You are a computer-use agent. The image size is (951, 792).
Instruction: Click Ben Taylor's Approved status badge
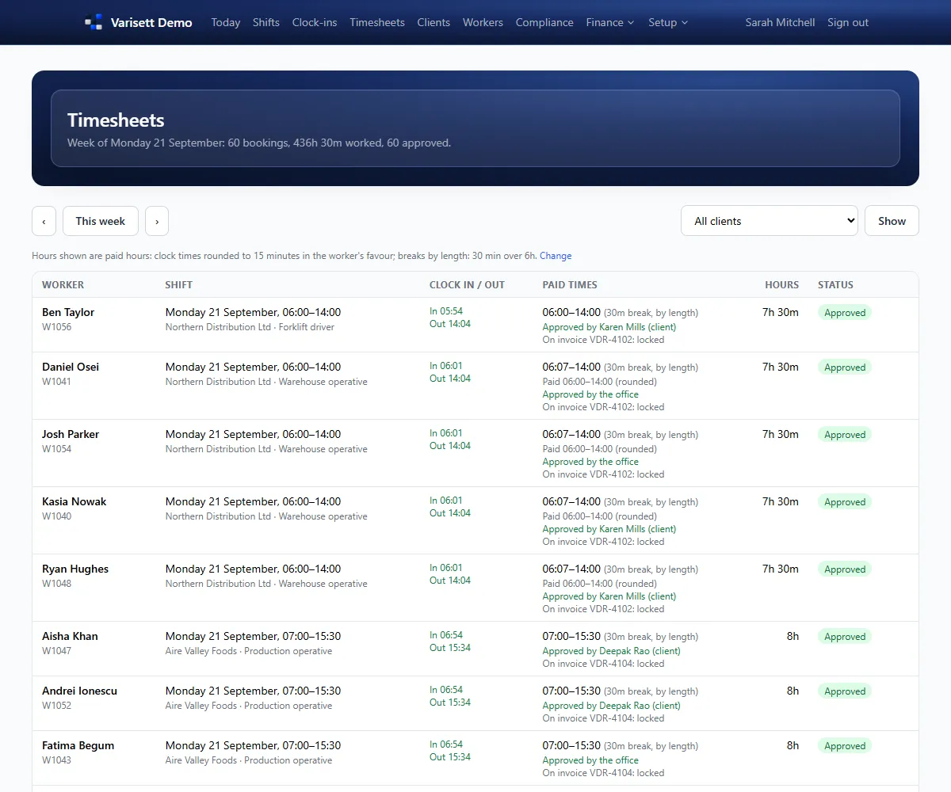[845, 312]
